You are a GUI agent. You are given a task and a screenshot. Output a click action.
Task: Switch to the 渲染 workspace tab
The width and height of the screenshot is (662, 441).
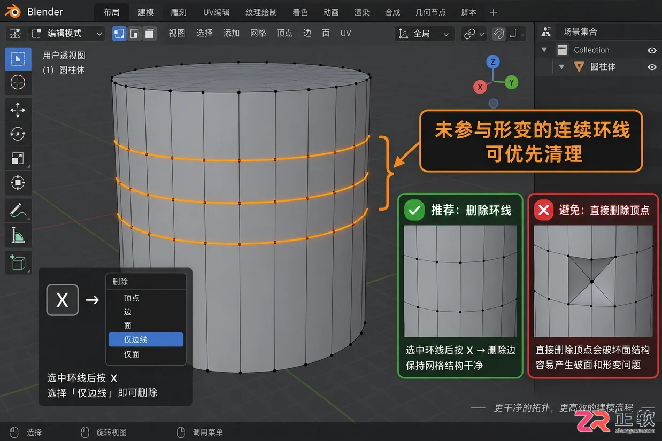(x=362, y=12)
